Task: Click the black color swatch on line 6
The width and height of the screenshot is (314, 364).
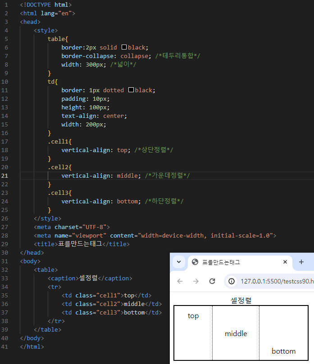Action: click(124, 47)
